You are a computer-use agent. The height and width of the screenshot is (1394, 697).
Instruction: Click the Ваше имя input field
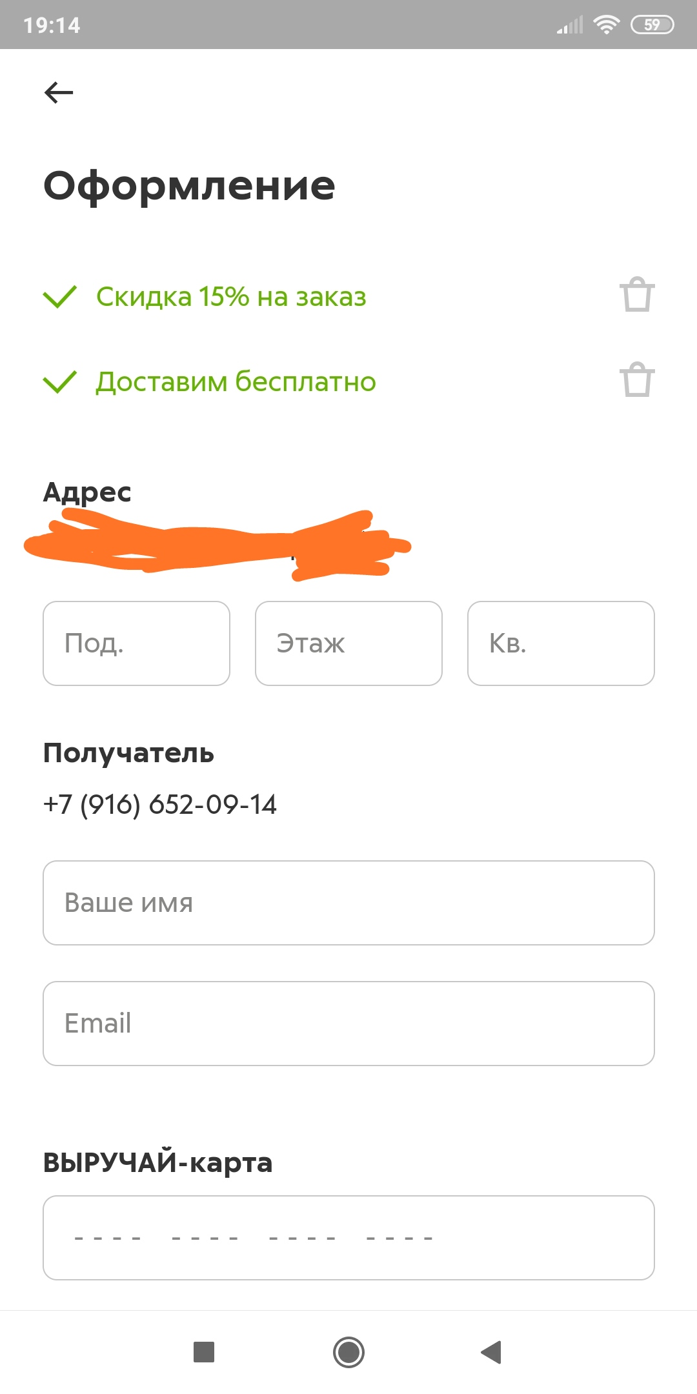[x=348, y=903]
